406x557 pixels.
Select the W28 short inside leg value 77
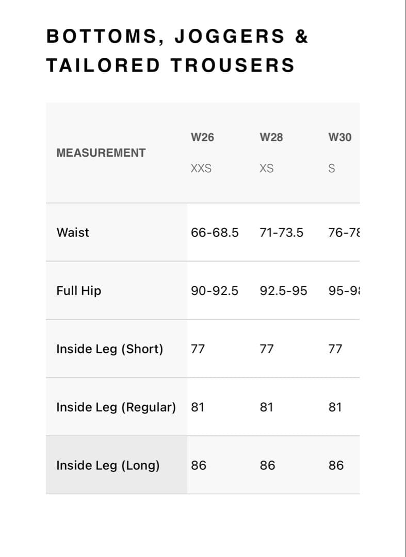267,349
